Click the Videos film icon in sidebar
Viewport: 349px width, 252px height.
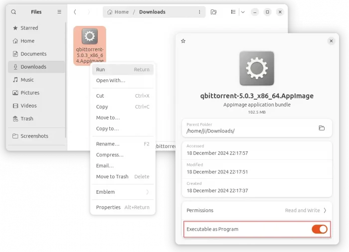(x=15, y=106)
